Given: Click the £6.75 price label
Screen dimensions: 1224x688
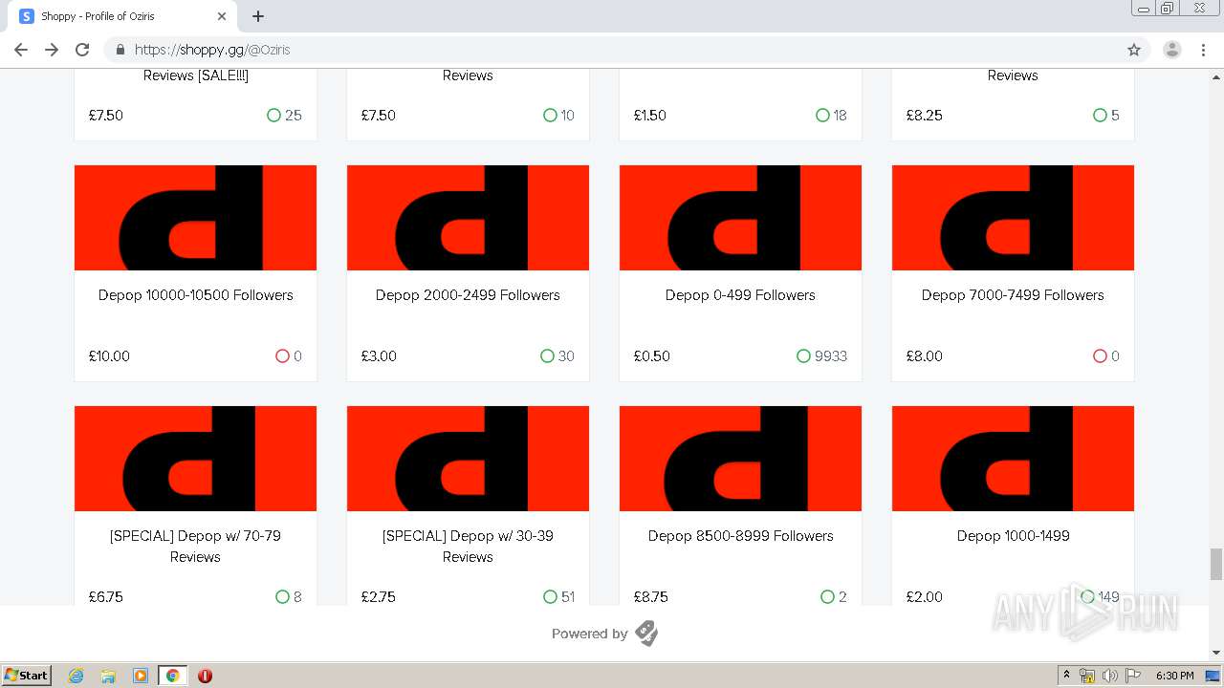Looking at the screenshot, I should 105,597.
